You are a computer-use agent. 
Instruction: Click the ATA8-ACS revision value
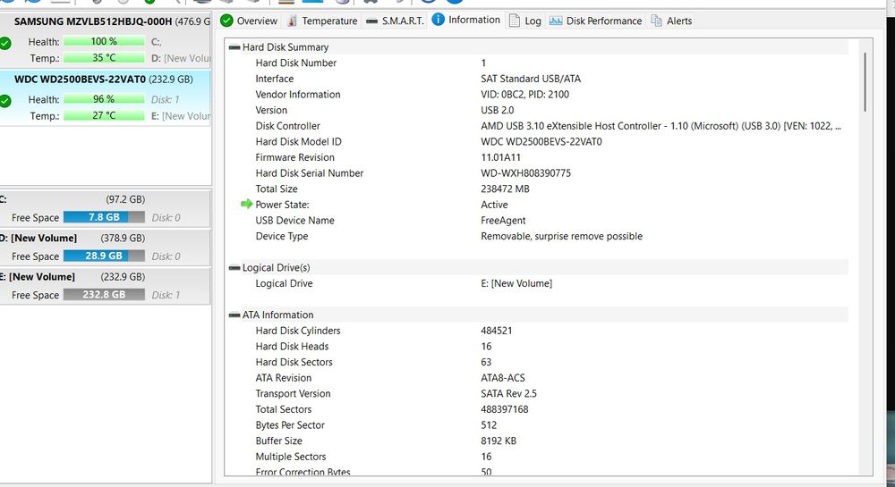pyautogui.click(x=503, y=378)
